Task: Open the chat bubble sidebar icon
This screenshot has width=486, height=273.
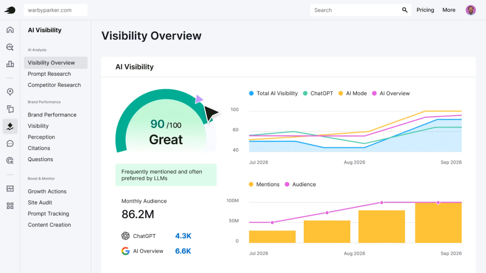Action: [10, 144]
